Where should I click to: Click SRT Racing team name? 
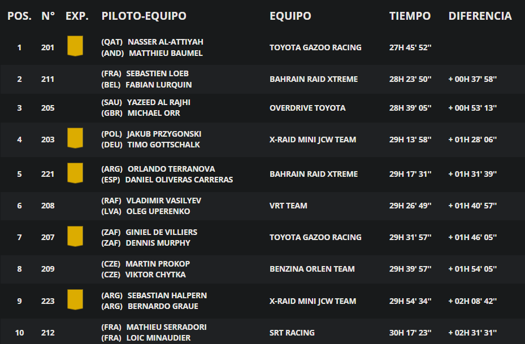292,333
